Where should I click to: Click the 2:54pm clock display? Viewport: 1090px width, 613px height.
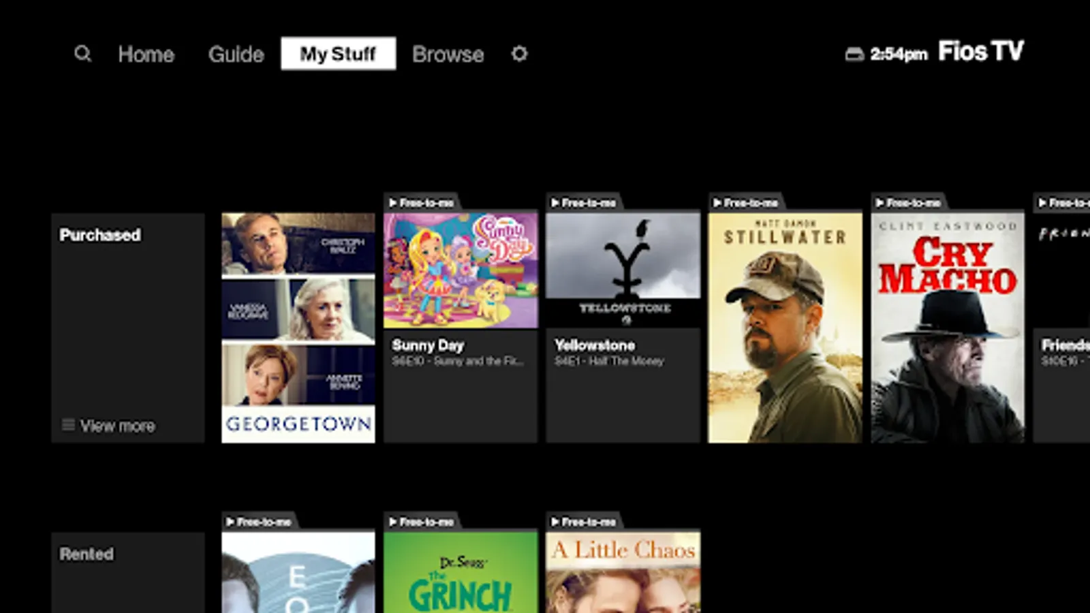click(x=899, y=54)
